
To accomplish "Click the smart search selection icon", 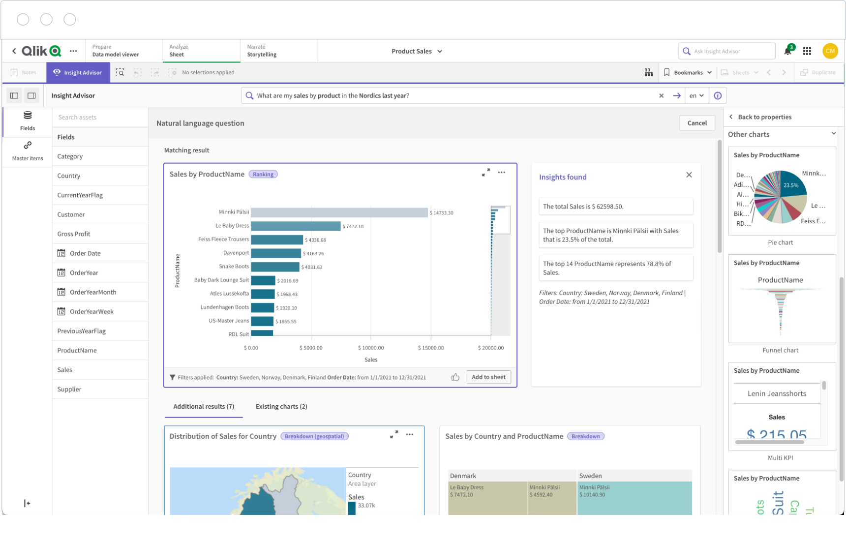I will pos(120,73).
